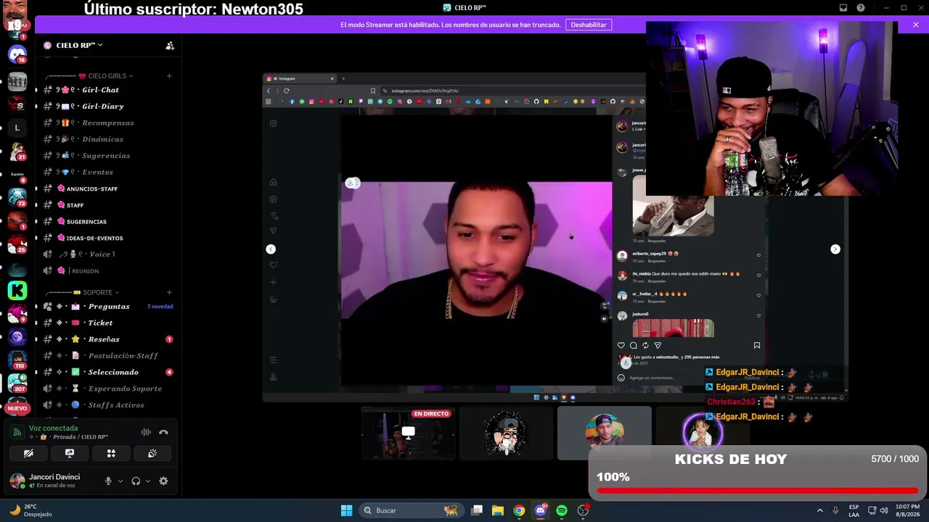Add a channel to SOPORTE category
The height and width of the screenshot is (522, 929).
tap(169, 292)
